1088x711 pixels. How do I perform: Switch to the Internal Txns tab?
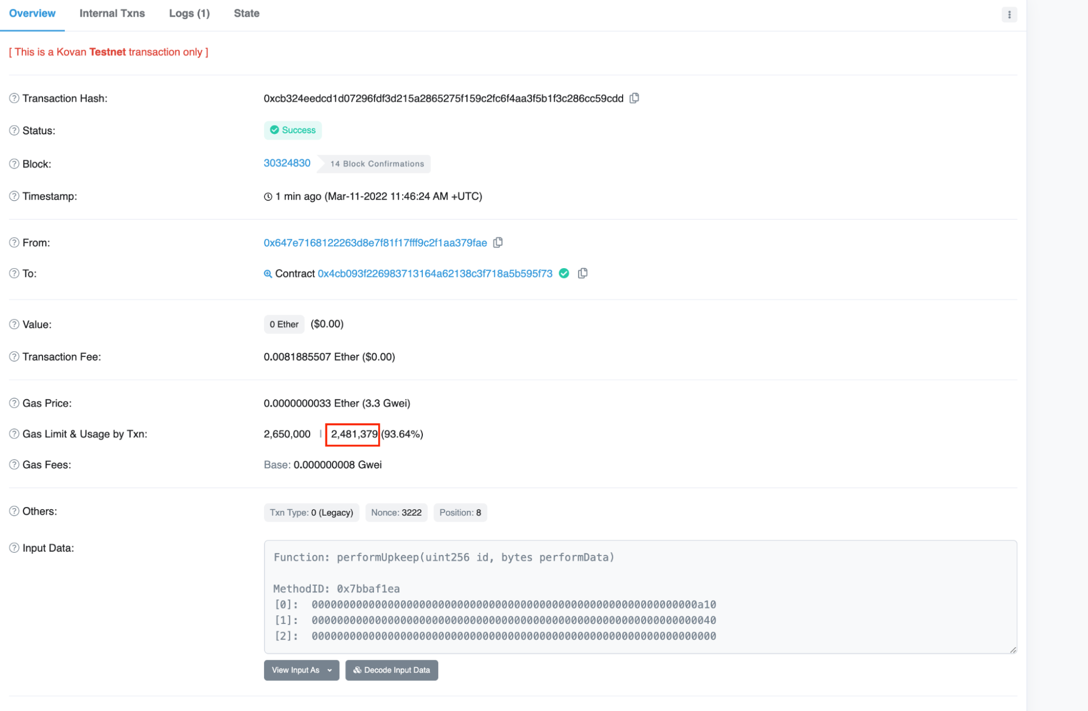pos(112,14)
